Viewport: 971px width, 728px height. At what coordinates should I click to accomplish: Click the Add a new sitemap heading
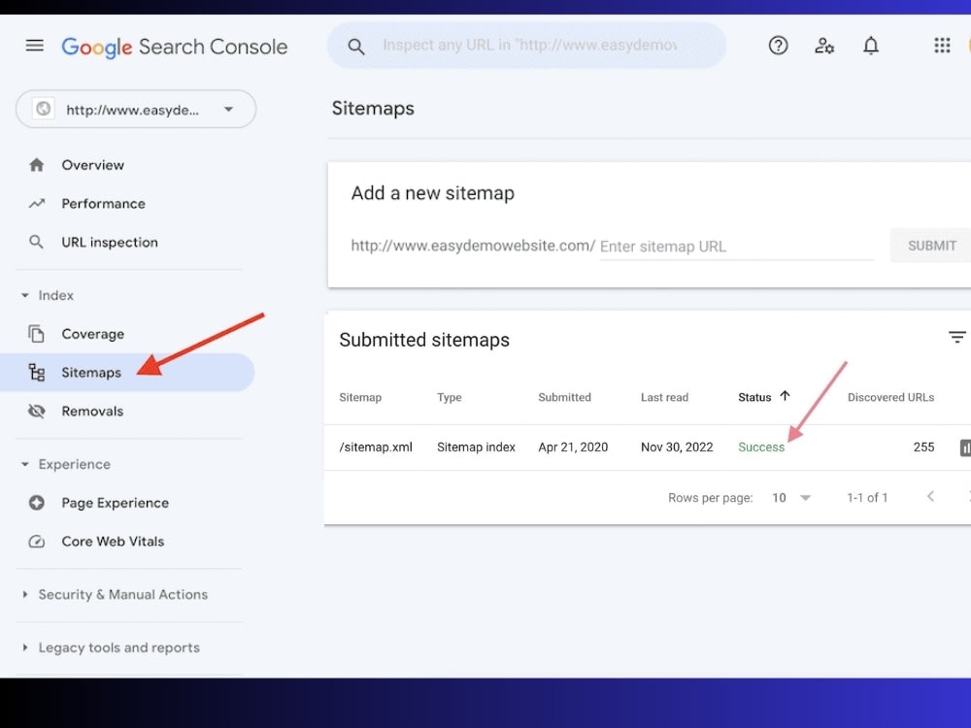(432, 193)
